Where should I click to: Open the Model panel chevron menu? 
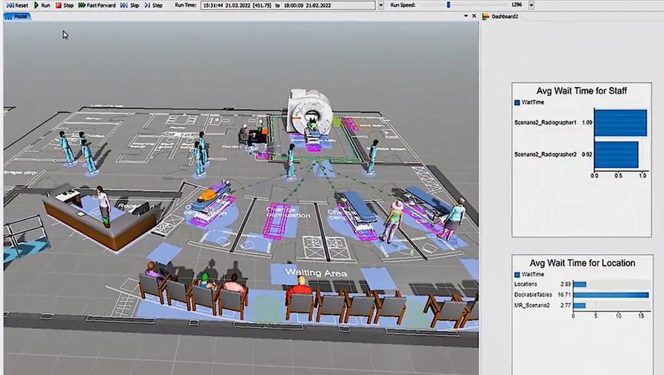click(464, 16)
